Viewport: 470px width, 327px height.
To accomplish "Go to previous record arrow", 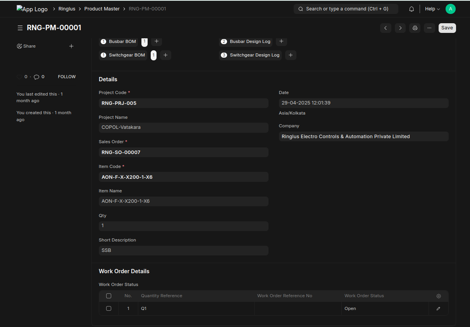I will point(385,28).
